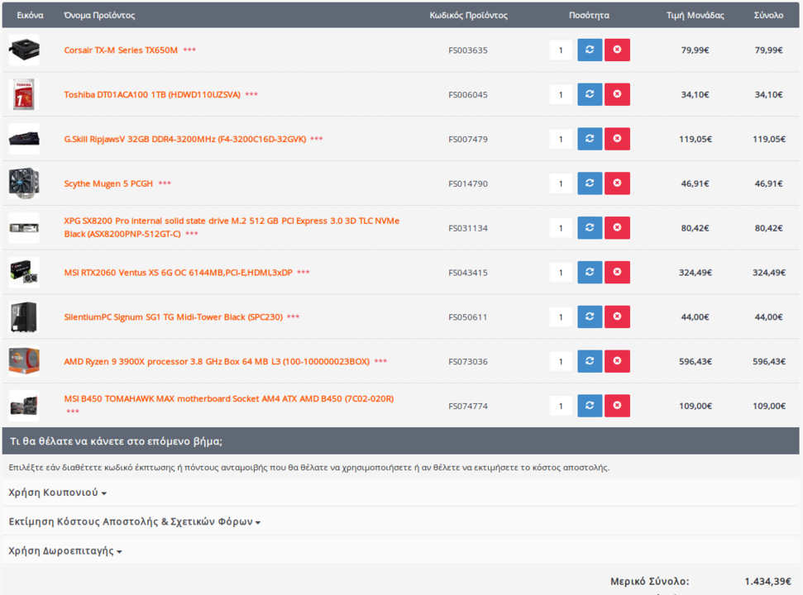
Task: Click quantity field for AMD Ryzen 9
Action: point(561,362)
